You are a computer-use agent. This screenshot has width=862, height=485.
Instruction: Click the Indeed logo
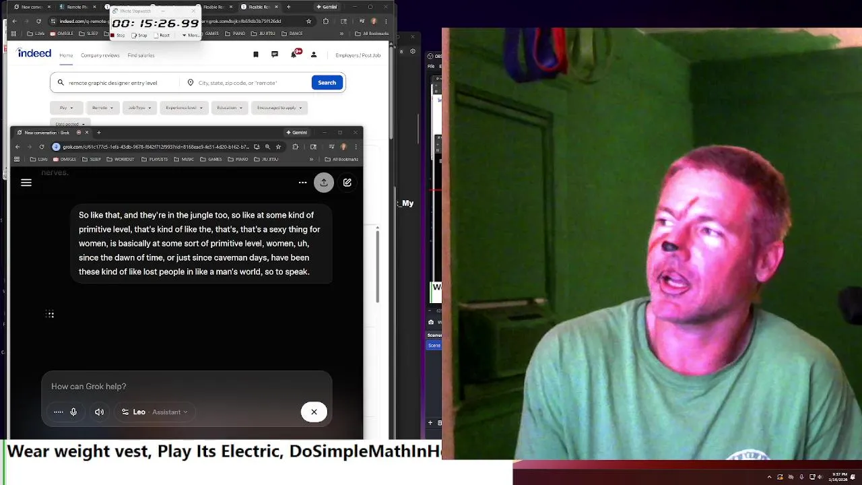coord(34,53)
